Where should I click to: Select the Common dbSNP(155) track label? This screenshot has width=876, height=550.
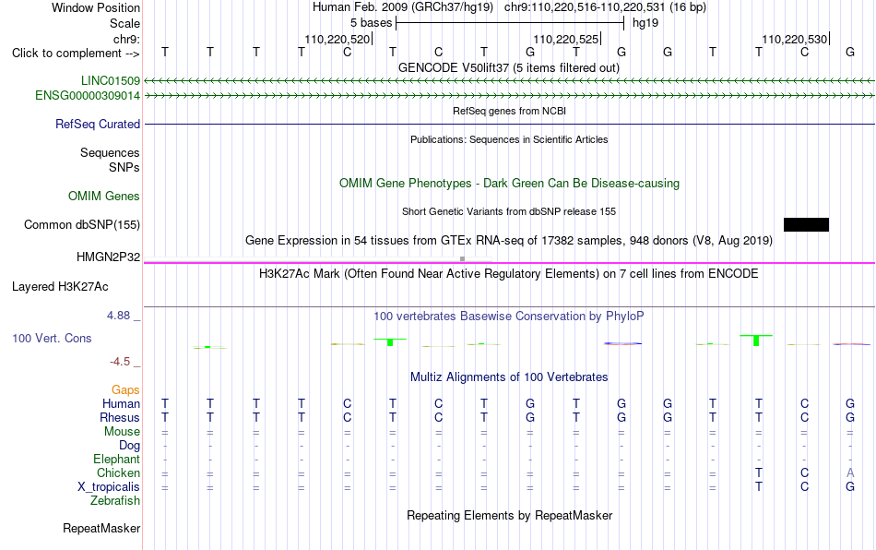coord(81,224)
